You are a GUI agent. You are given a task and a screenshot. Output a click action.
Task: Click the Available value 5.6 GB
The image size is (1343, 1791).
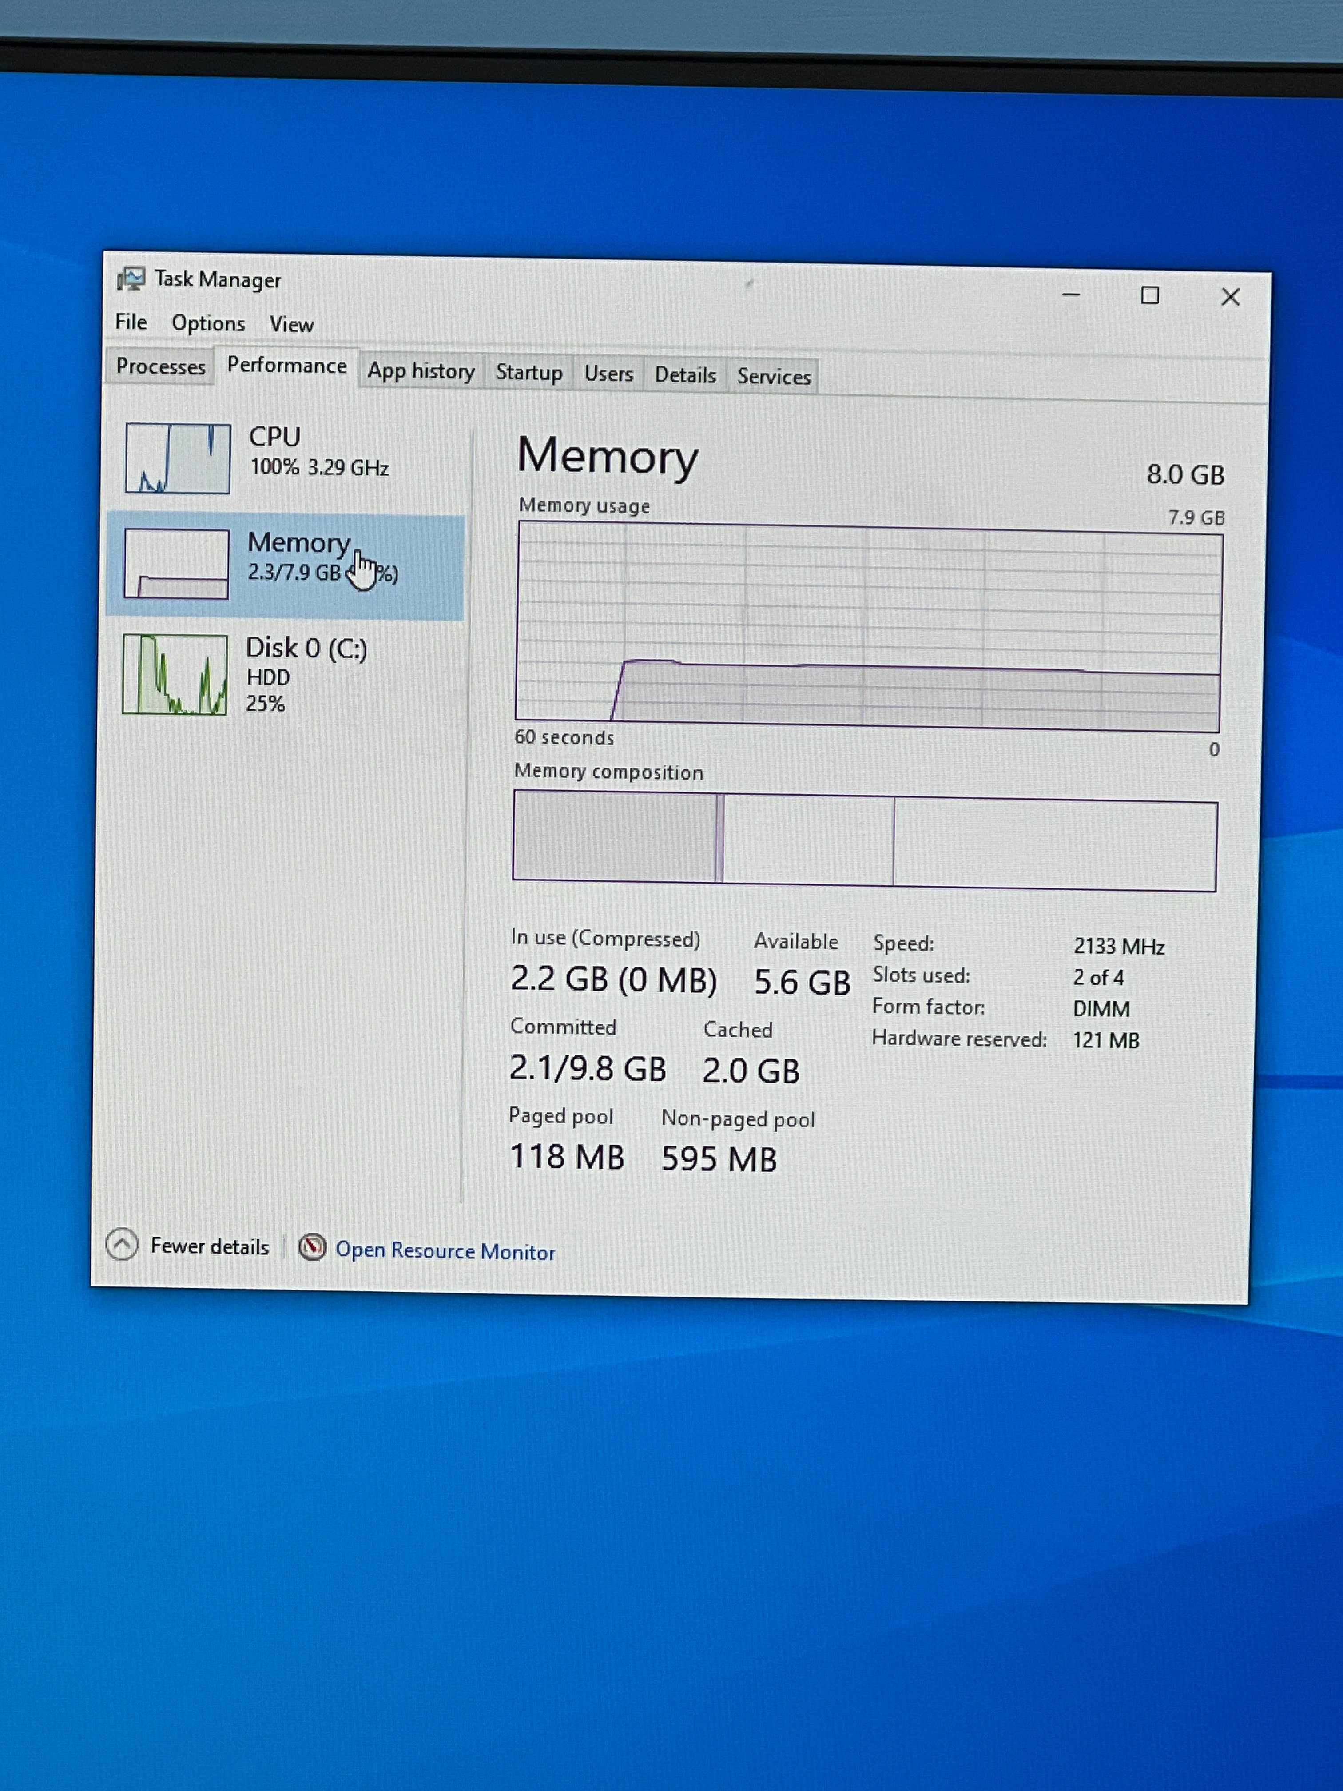802,983
